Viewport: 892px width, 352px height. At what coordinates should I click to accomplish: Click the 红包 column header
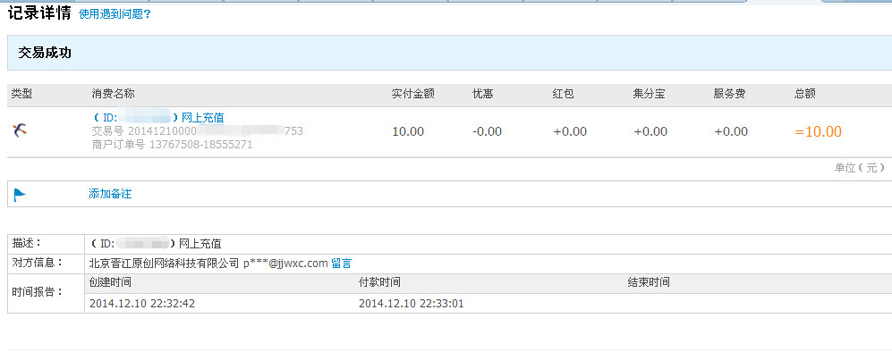pos(563,94)
